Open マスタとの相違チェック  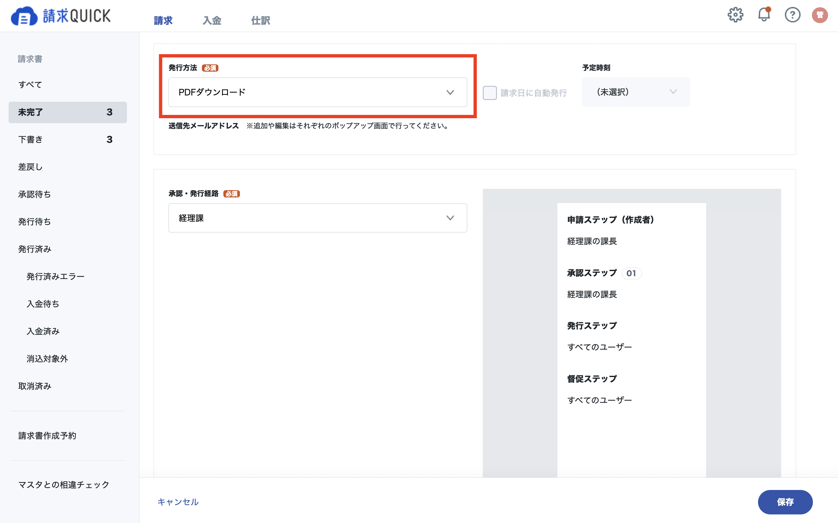click(64, 485)
